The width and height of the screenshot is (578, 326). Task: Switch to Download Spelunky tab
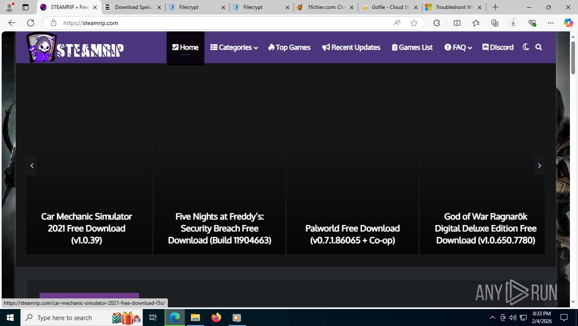[134, 7]
